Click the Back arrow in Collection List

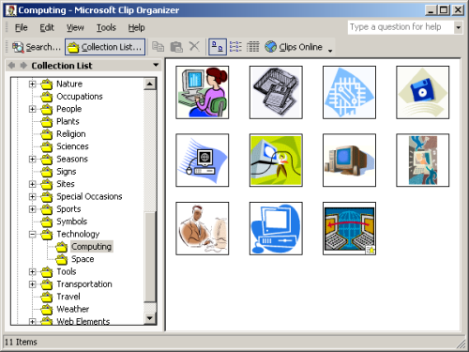[11, 66]
